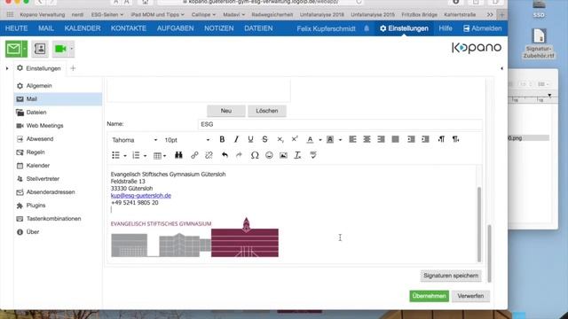Toggle underline formatting

pyautogui.click(x=250, y=140)
